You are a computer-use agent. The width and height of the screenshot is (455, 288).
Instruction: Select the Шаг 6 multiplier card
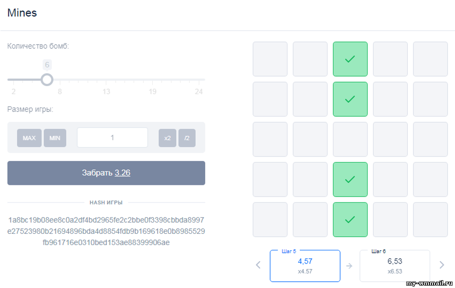click(x=394, y=266)
